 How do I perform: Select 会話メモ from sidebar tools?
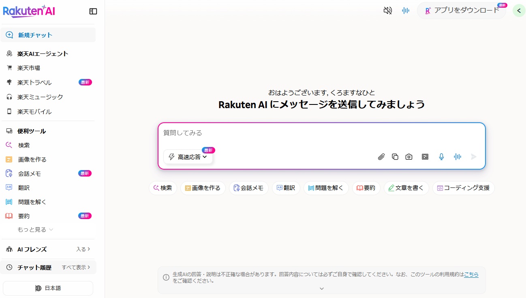(x=30, y=174)
